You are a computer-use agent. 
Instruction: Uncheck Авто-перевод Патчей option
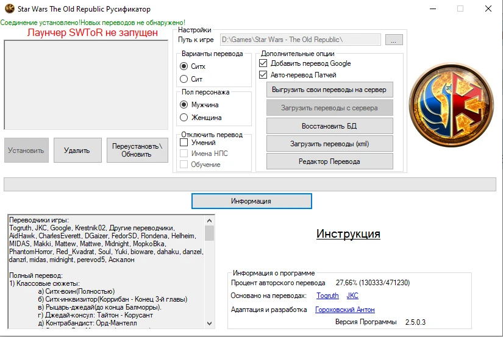pyautogui.click(x=263, y=75)
